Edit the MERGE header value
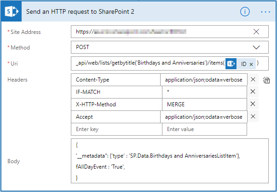This screenshot has height=192, width=277. pyautogui.click(x=204, y=104)
